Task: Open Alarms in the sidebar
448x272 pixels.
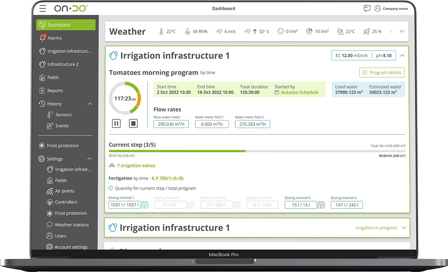Action: pyautogui.click(x=54, y=38)
